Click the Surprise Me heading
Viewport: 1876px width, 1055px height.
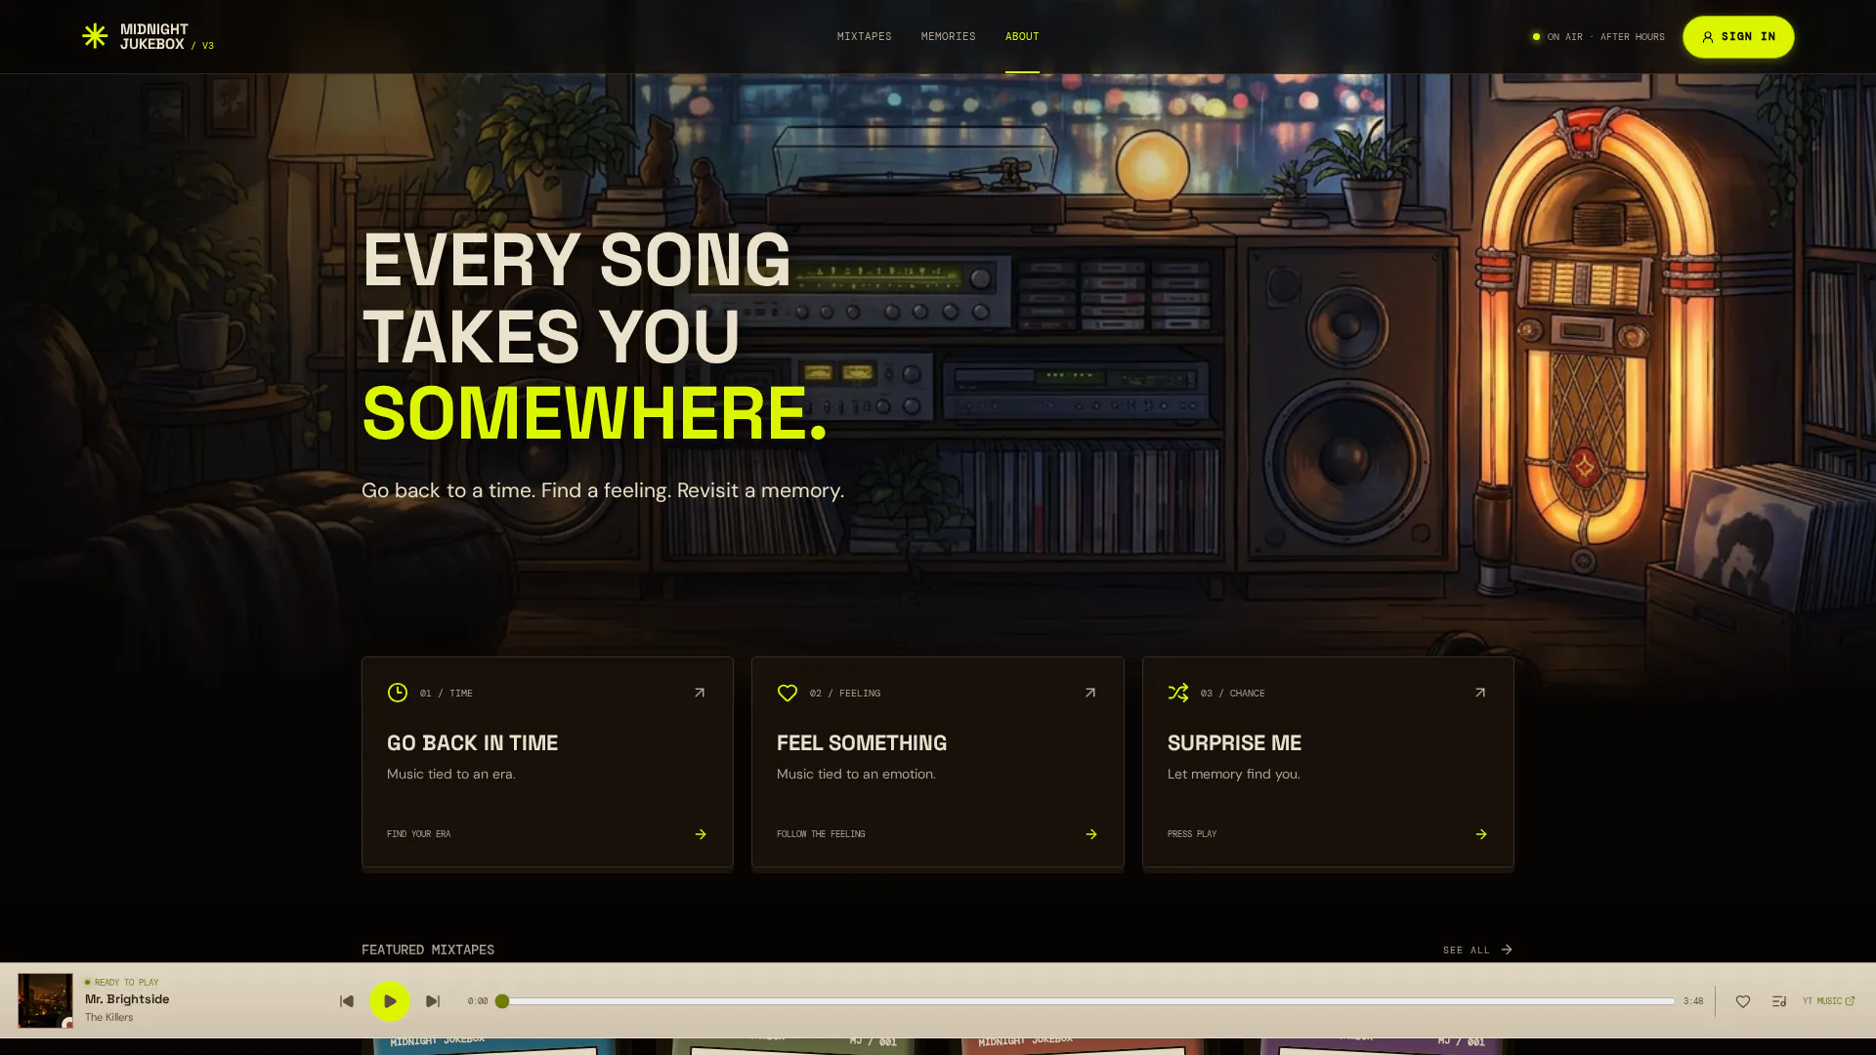pos(1234,742)
